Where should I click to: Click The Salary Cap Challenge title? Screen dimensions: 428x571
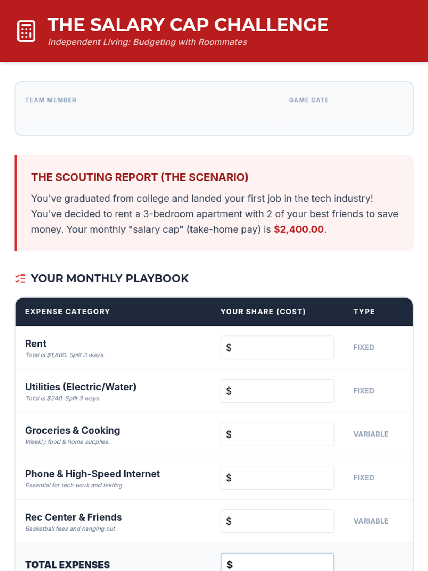click(x=188, y=25)
